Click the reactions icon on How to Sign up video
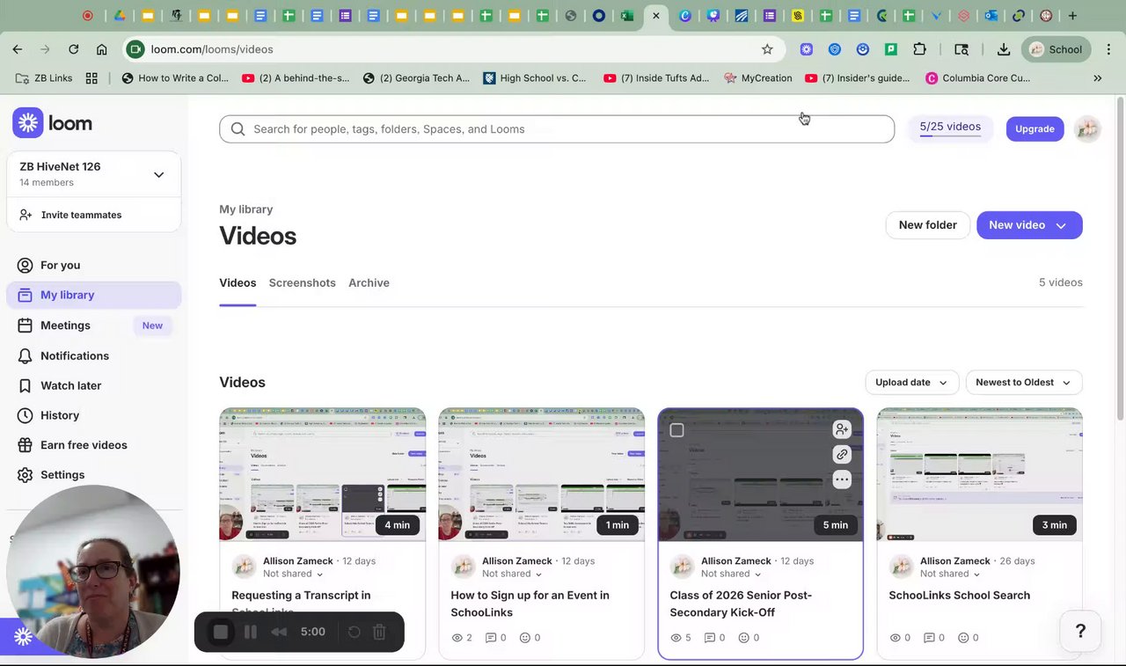Screen dimensions: 1126x666 coord(525,638)
